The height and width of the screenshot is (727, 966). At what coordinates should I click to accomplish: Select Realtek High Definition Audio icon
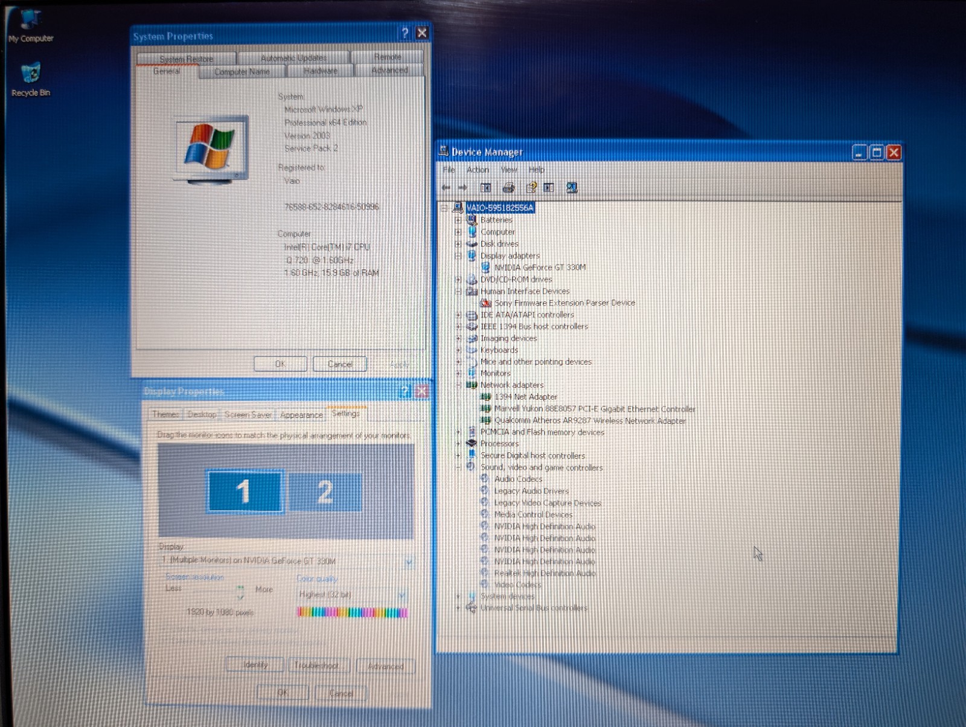[x=484, y=572]
